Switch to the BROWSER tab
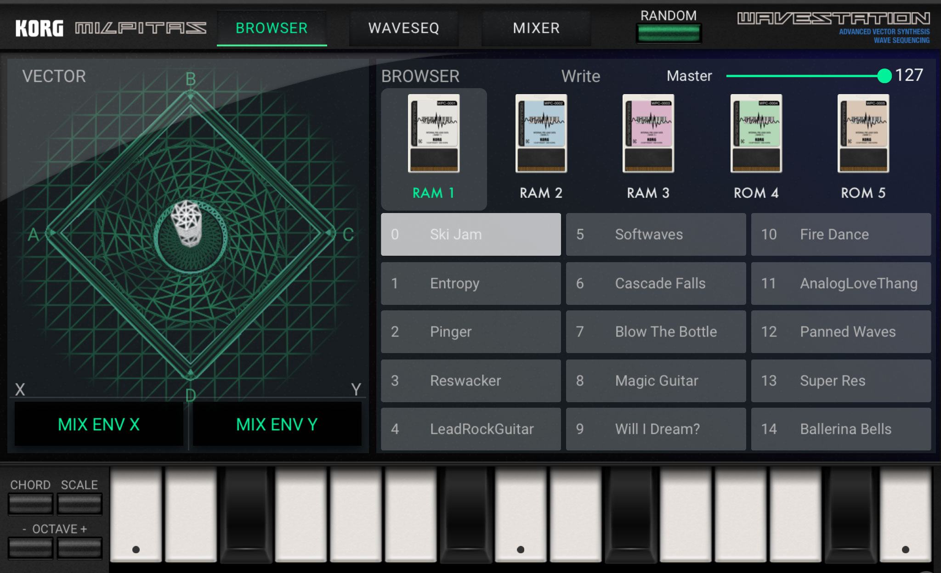This screenshot has width=941, height=573. [x=272, y=28]
